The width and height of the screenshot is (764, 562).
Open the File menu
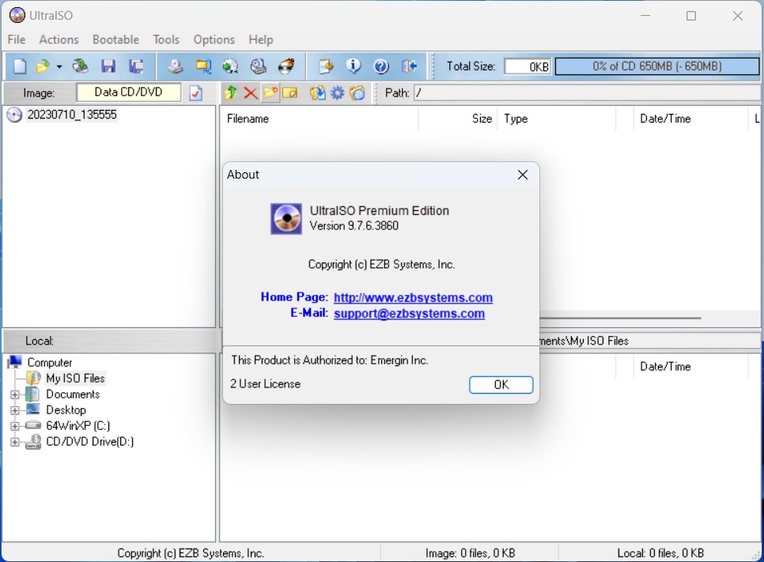[17, 40]
